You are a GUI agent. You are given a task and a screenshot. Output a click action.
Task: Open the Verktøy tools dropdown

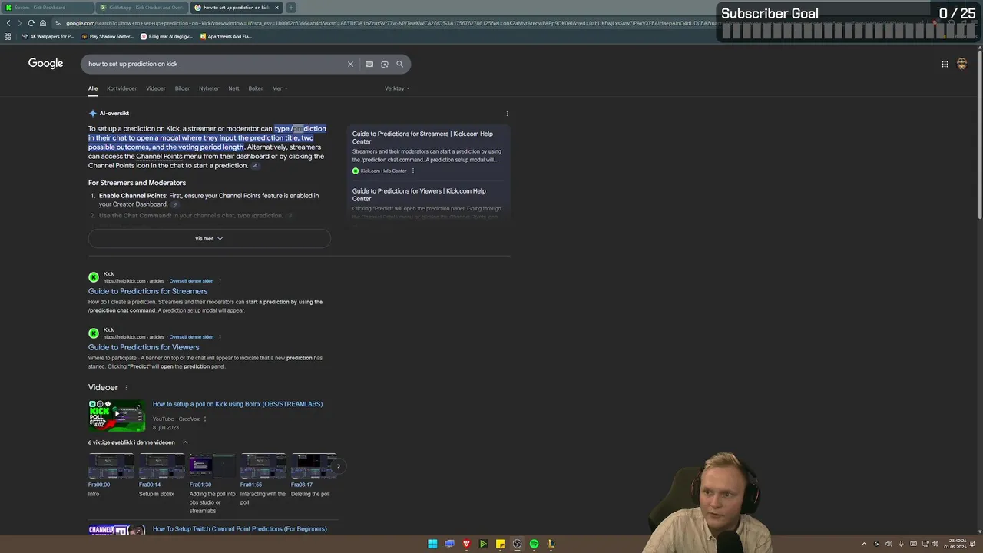[x=397, y=88]
